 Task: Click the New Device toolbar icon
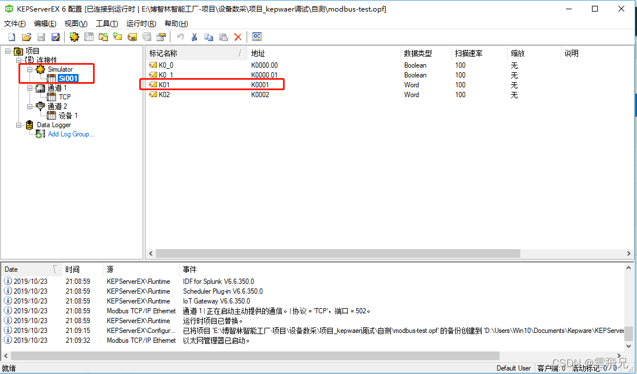pos(88,37)
